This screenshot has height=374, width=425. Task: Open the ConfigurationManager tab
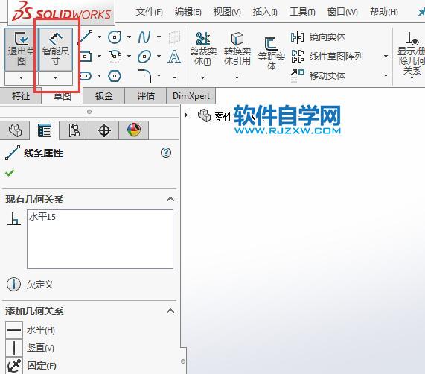tap(74, 130)
